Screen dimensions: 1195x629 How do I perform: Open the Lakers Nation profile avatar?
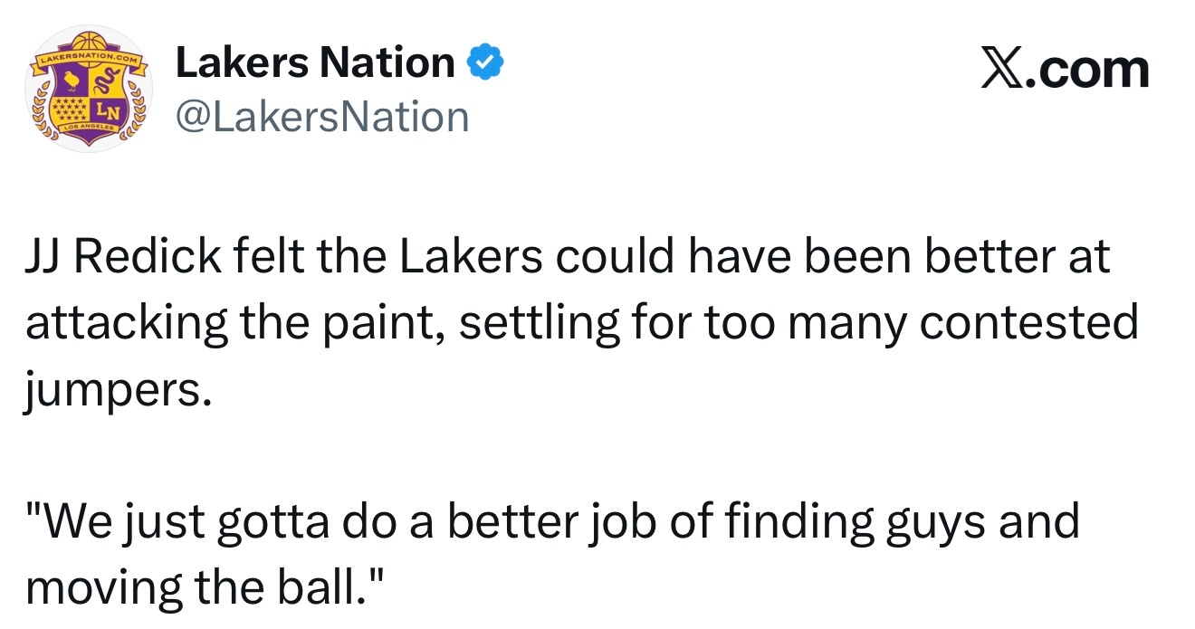88,91
